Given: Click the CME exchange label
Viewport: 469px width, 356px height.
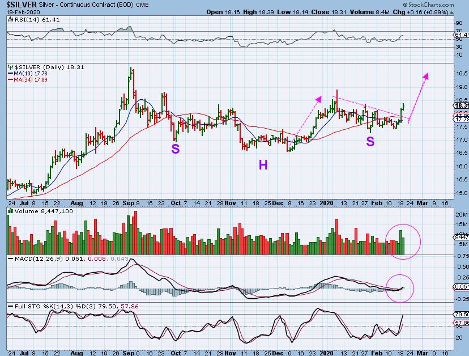Looking at the screenshot, I should (x=142, y=5).
